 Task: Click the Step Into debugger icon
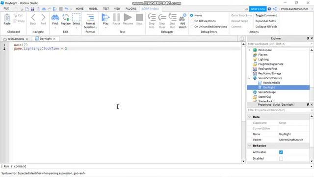pos(152,18)
